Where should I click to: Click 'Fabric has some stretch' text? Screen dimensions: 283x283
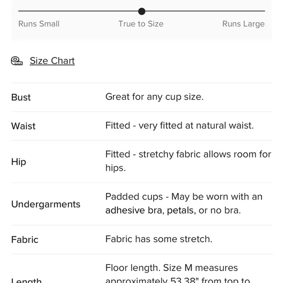159,239
